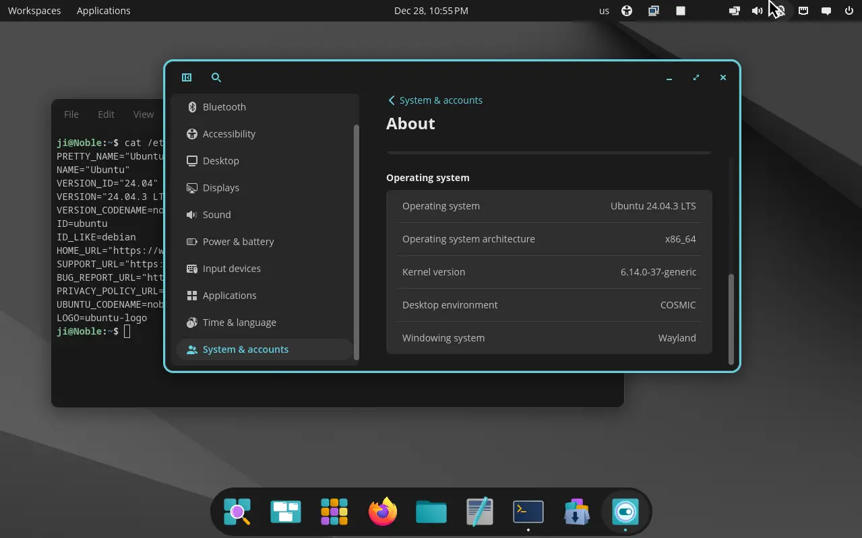Image resolution: width=862 pixels, height=538 pixels.
Task: Open Displays settings page
Action: pos(220,188)
